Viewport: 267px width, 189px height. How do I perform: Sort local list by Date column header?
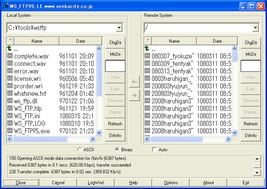tap(80, 41)
